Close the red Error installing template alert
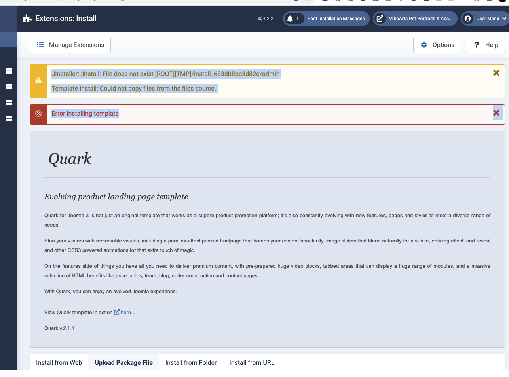The width and height of the screenshot is (509, 377). [496, 113]
